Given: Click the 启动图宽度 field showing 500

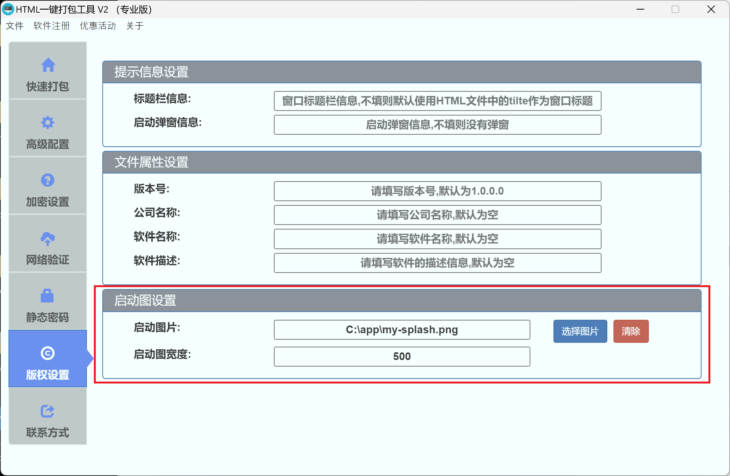Looking at the screenshot, I should tap(402, 356).
